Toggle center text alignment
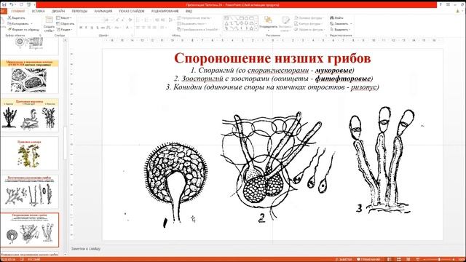Screen dimensions: 466x262 click(143, 28)
